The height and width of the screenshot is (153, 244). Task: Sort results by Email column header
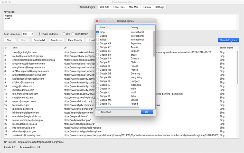[x=37, y=48]
